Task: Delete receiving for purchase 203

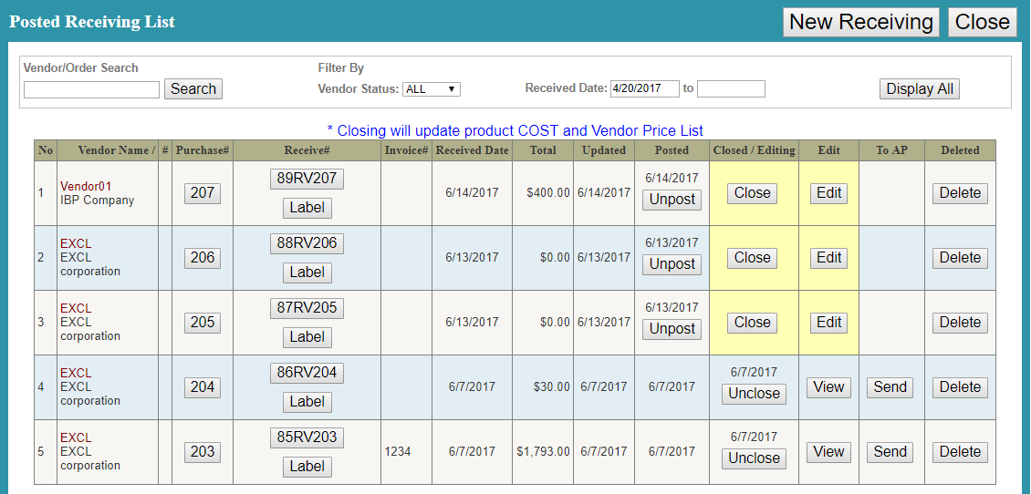Action: [960, 452]
